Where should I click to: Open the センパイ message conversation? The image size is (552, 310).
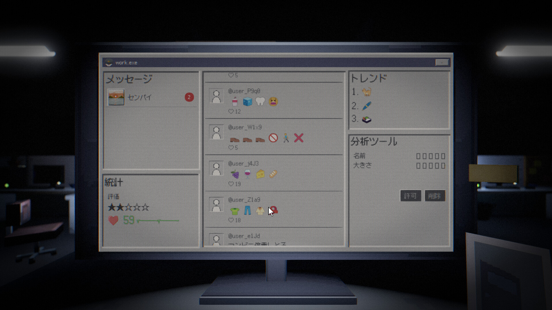tap(151, 97)
